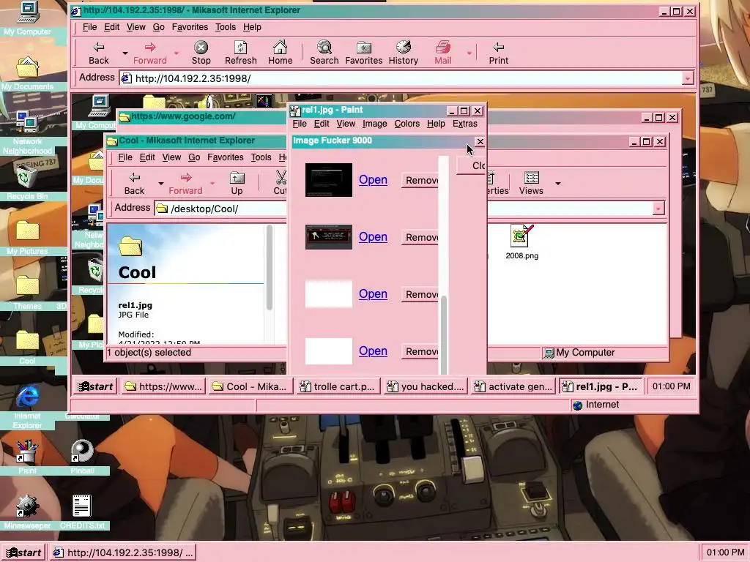Expand the Mail dropdown arrow
The width and height of the screenshot is (750, 562).
click(469, 53)
